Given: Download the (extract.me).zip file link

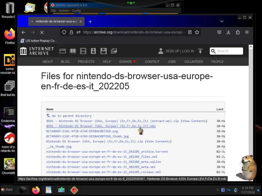Looking at the screenshot, I should pos(113,121).
